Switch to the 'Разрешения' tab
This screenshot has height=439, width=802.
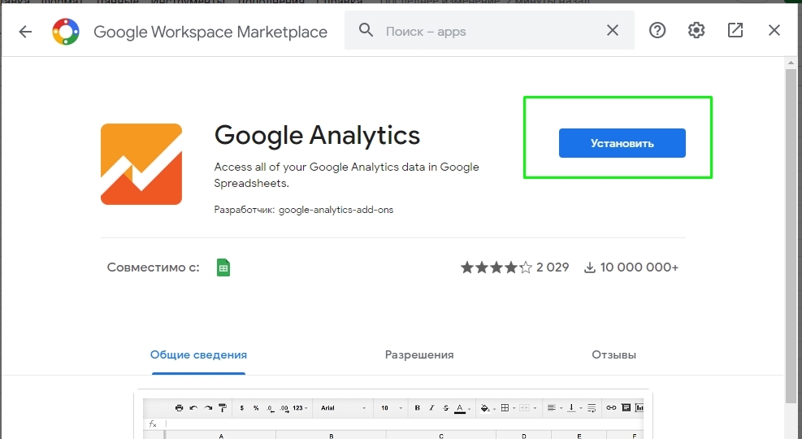[x=419, y=355]
